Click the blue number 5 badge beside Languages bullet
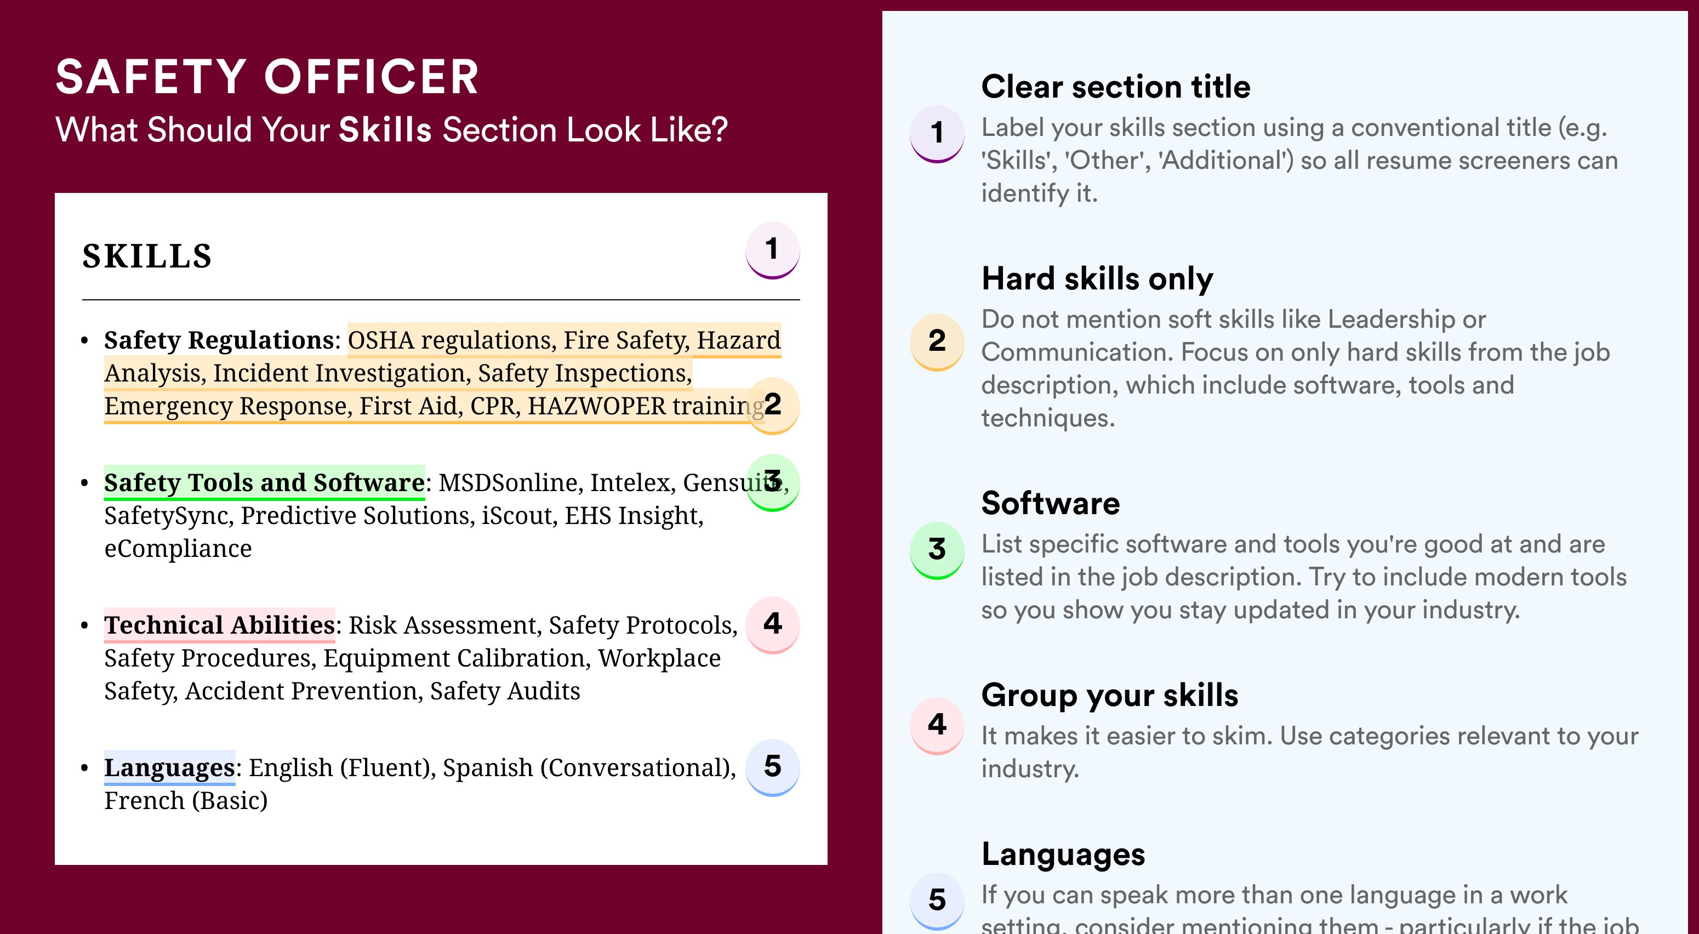This screenshot has height=934, width=1699. tap(772, 767)
